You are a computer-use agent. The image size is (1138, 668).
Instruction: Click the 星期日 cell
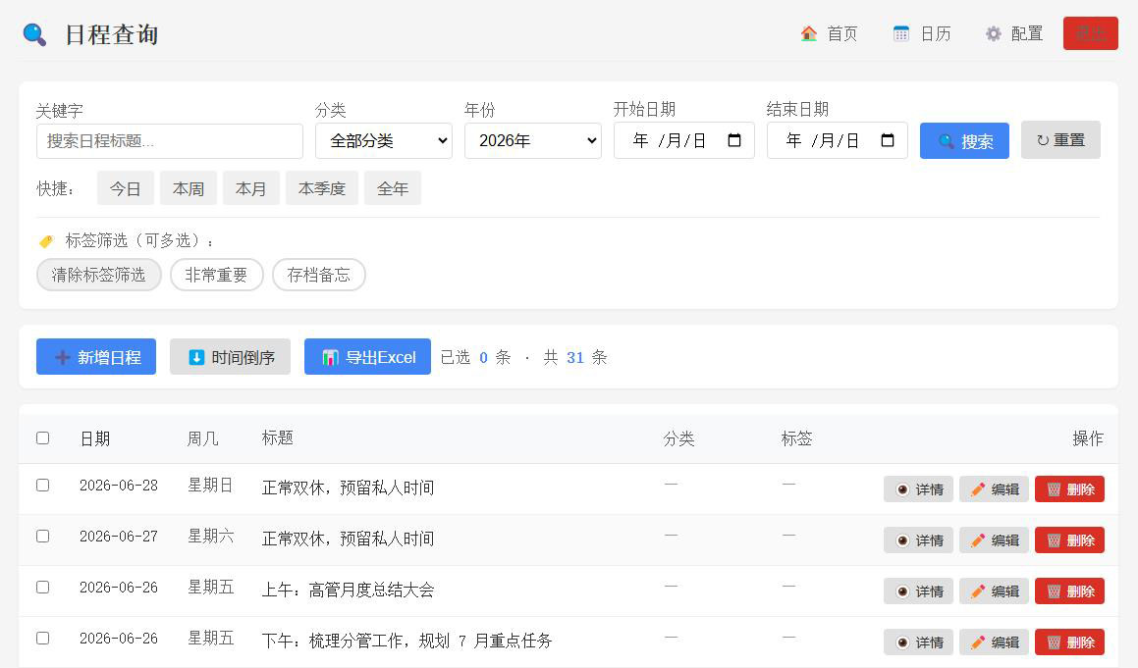pos(210,486)
